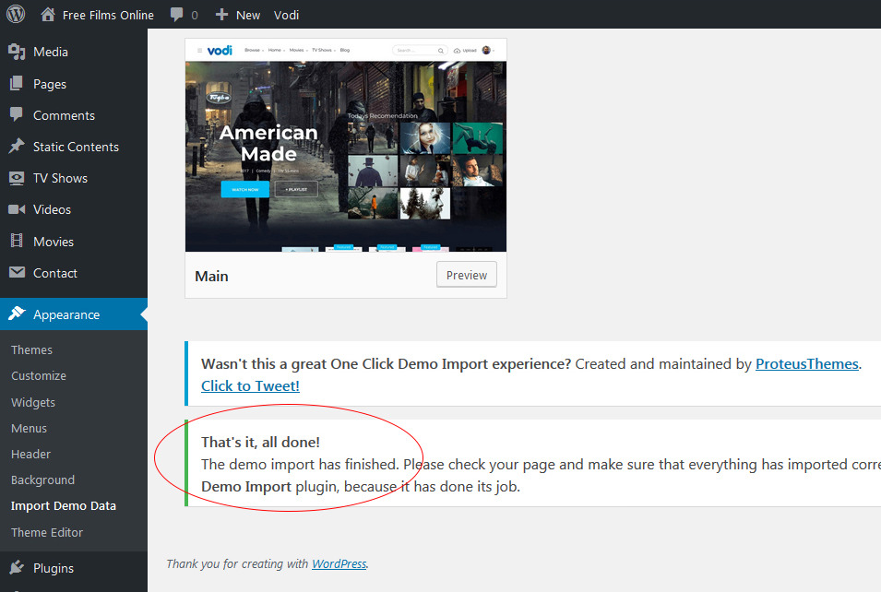Click the Preview button for Main demo
This screenshot has width=881, height=592.
[467, 275]
